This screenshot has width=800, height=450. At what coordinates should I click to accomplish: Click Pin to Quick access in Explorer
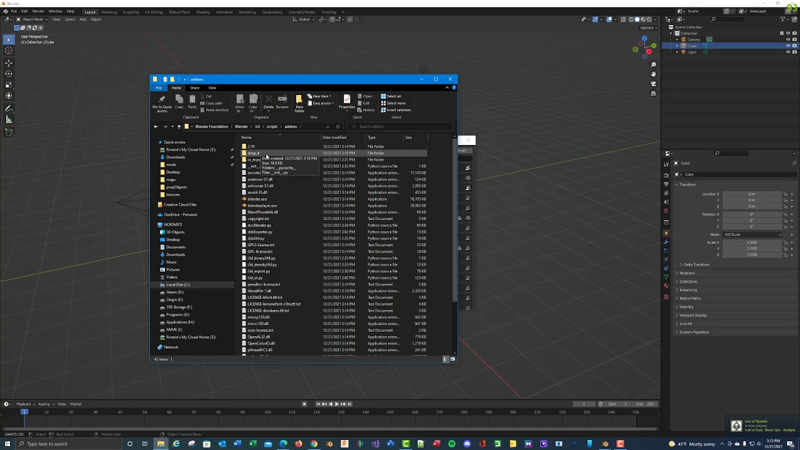pos(162,104)
